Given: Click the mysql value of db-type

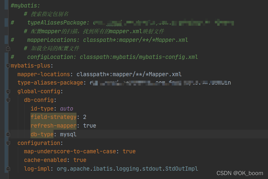Looking at the screenshot, I should tap(68, 134).
